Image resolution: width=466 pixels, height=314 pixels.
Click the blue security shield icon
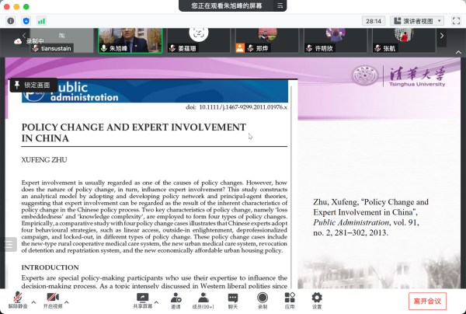tap(26, 20)
